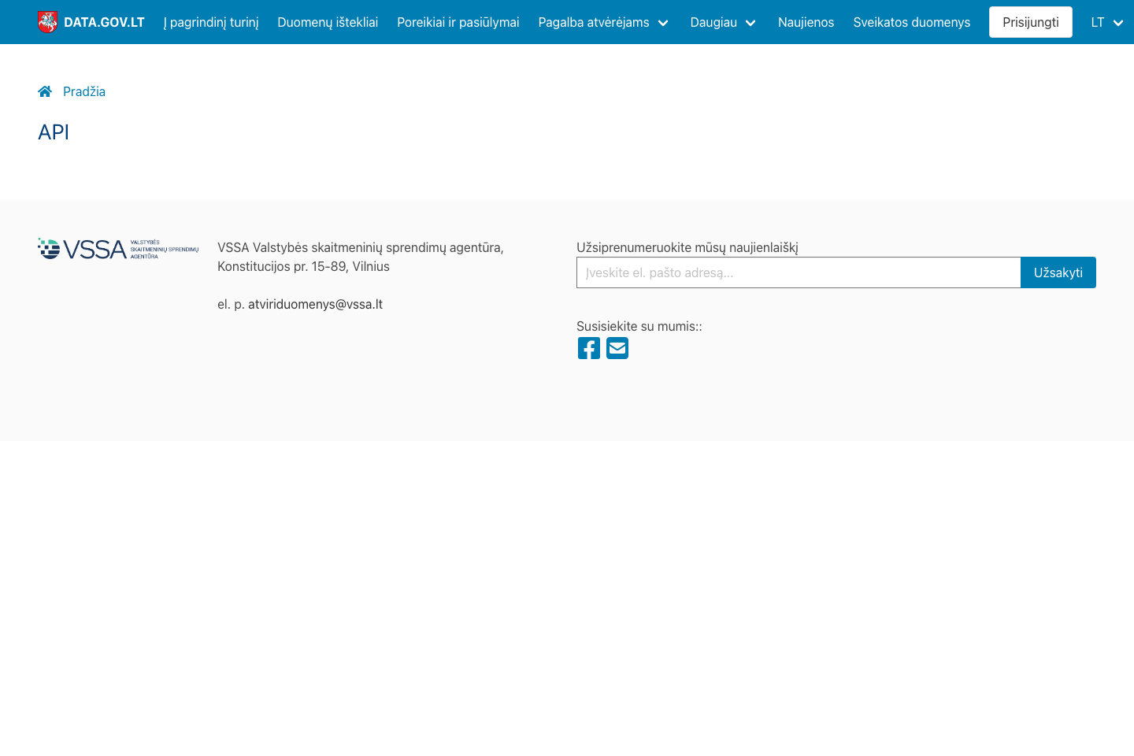Open Į pagrindinį turinį link
This screenshot has height=756, width=1134.
(211, 22)
